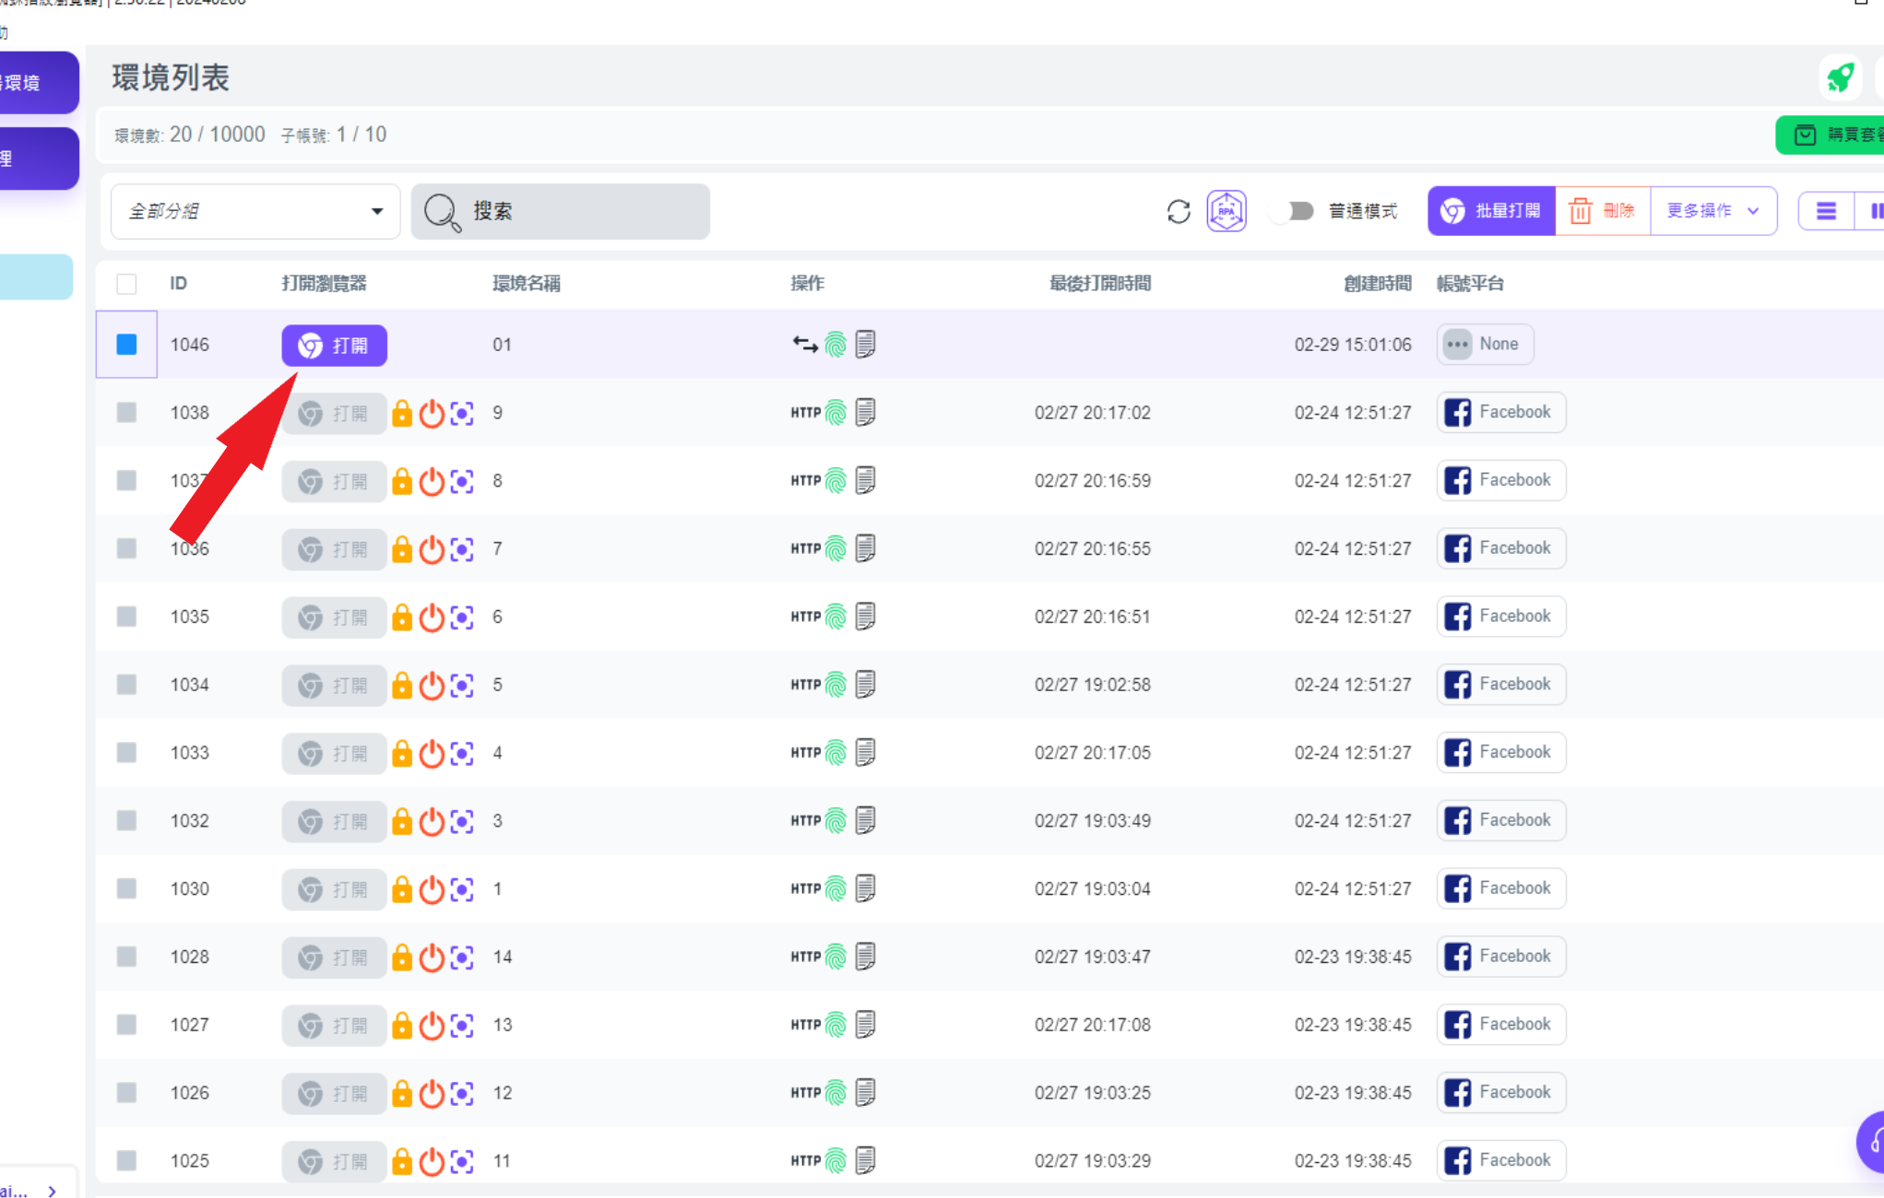Check the checkbox for ID 1033
This screenshot has height=1198, width=1884.
[126, 754]
